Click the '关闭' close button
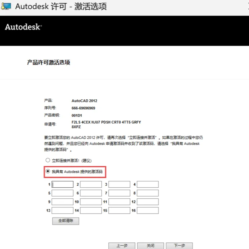This screenshot has width=249, height=249. click(150, 246)
